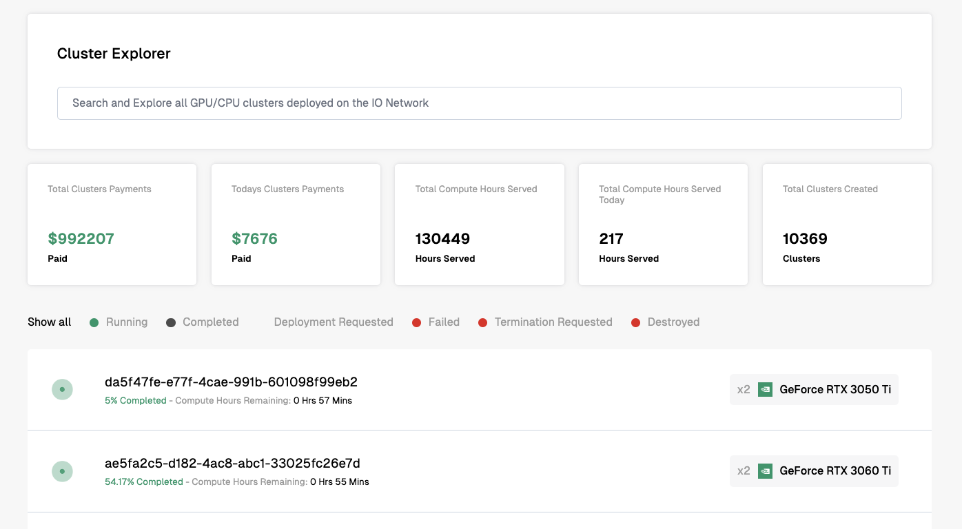
Task: Click the Cluster Explorer search field
Action: (479, 103)
